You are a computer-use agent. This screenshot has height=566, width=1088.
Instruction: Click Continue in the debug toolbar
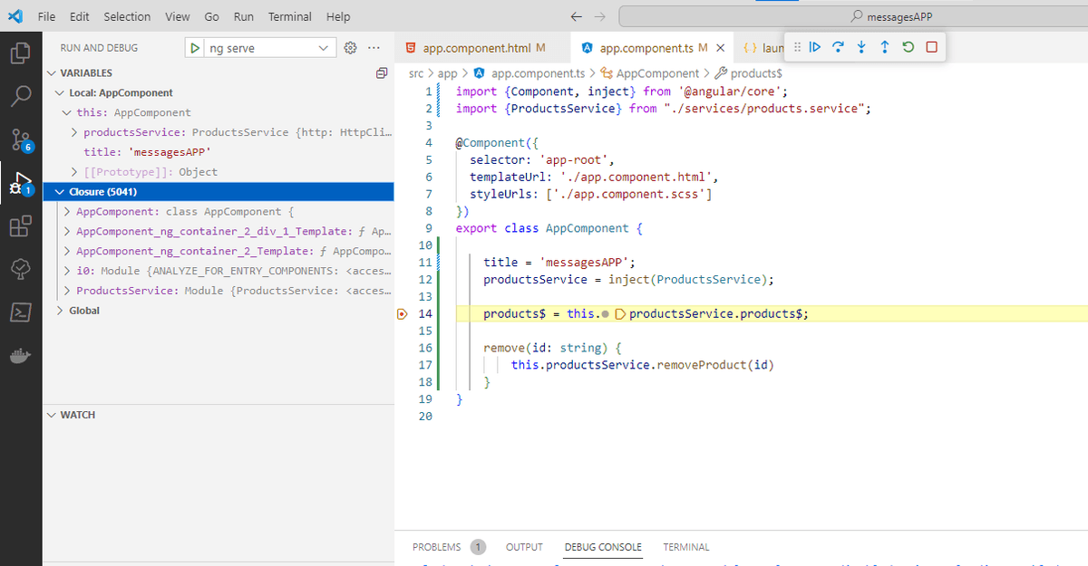click(814, 47)
